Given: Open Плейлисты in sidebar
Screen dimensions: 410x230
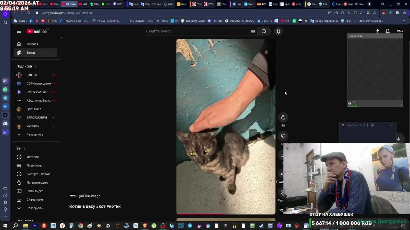Looking at the screenshot, I should click(x=36, y=165).
